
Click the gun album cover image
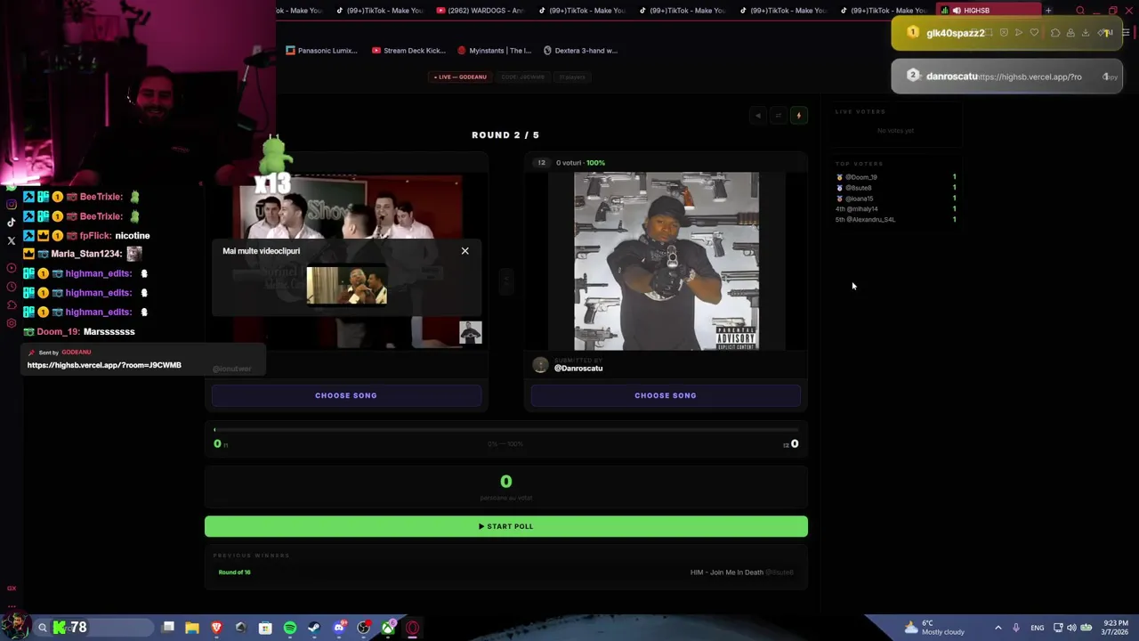[666, 261]
